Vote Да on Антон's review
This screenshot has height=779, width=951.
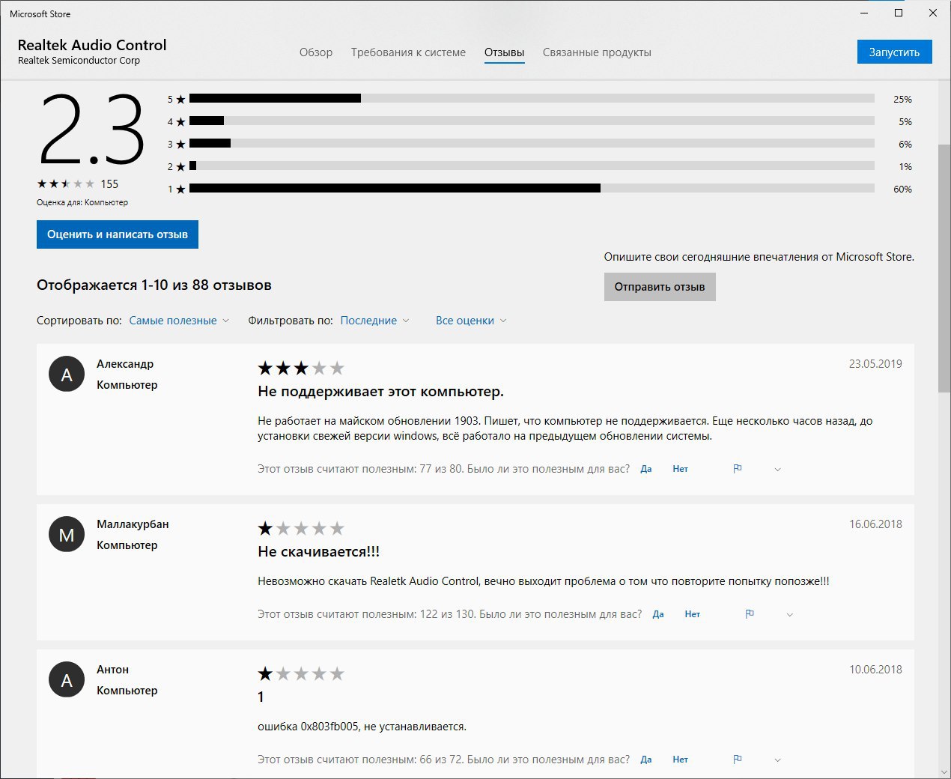[x=646, y=760]
